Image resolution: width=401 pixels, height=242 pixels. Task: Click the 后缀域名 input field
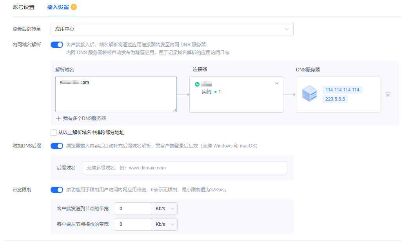coord(184,168)
